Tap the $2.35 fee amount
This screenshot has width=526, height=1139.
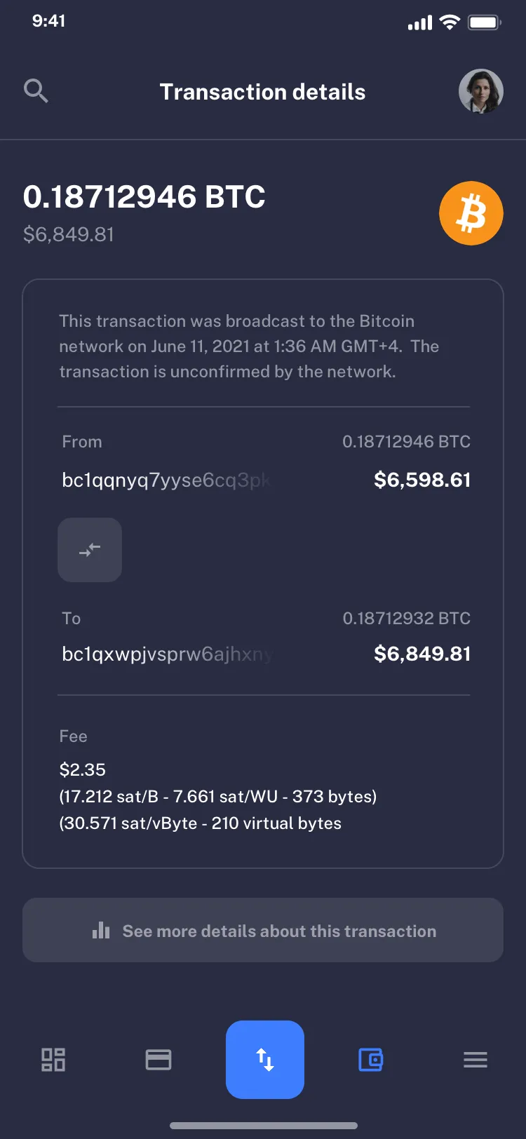coord(82,769)
